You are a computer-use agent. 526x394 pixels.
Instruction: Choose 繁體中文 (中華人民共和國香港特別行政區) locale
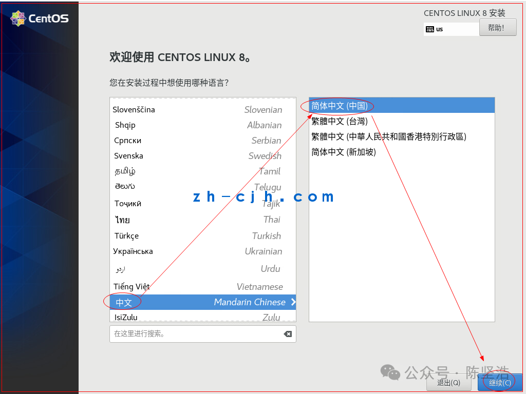pos(402,136)
